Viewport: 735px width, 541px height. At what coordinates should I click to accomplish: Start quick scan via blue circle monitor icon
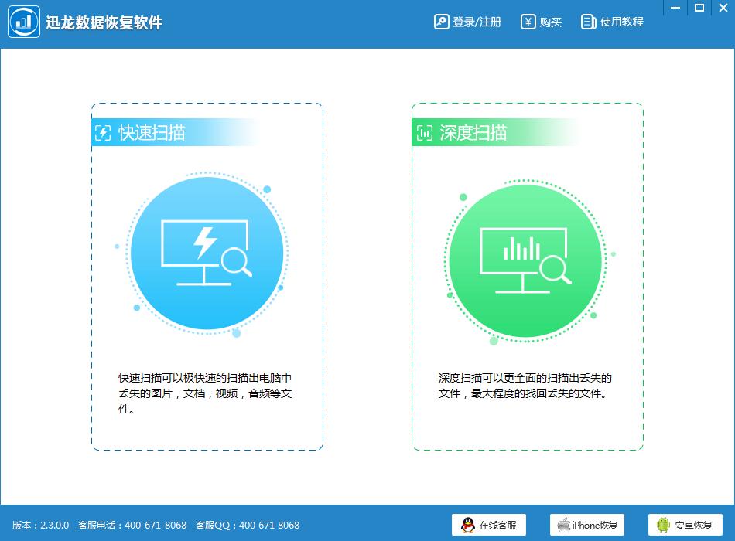click(207, 253)
